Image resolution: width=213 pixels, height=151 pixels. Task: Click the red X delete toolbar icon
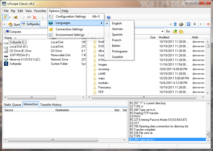tap(35, 17)
